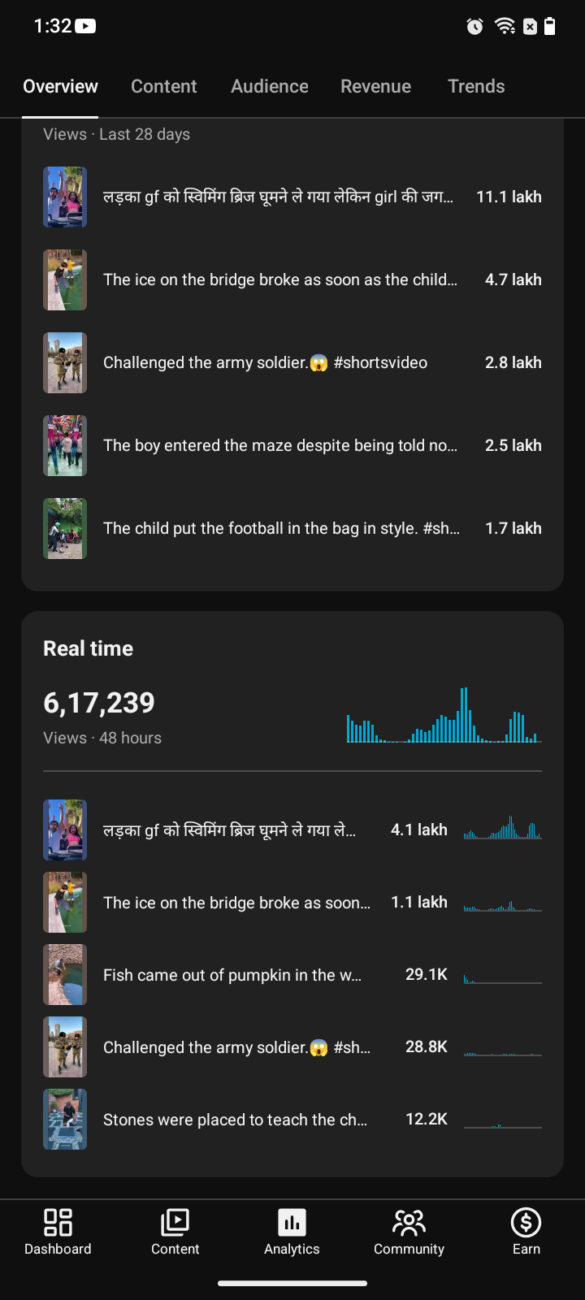Tap the Wi-Fi icon in status bar
Screen dimensions: 585x1300
pos(505,26)
